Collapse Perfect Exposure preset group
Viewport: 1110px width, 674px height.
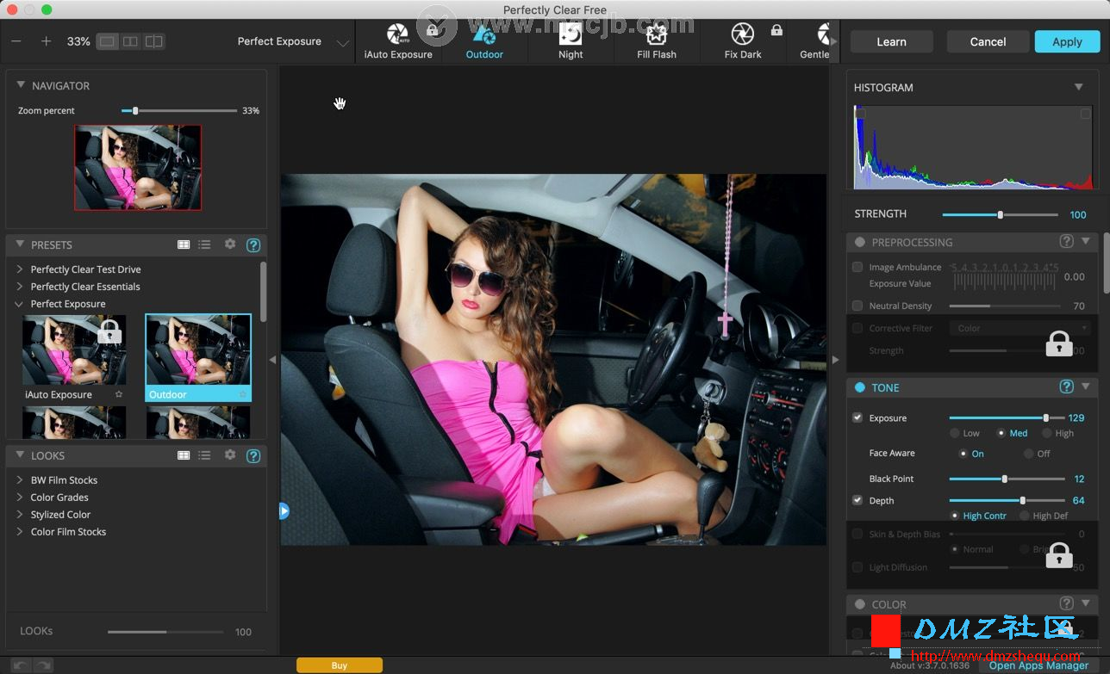point(19,304)
